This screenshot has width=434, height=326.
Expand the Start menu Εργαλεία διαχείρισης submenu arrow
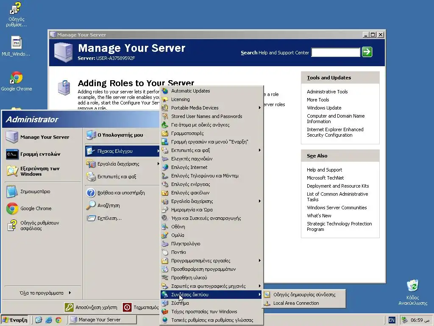pyautogui.click(x=158, y=164)
